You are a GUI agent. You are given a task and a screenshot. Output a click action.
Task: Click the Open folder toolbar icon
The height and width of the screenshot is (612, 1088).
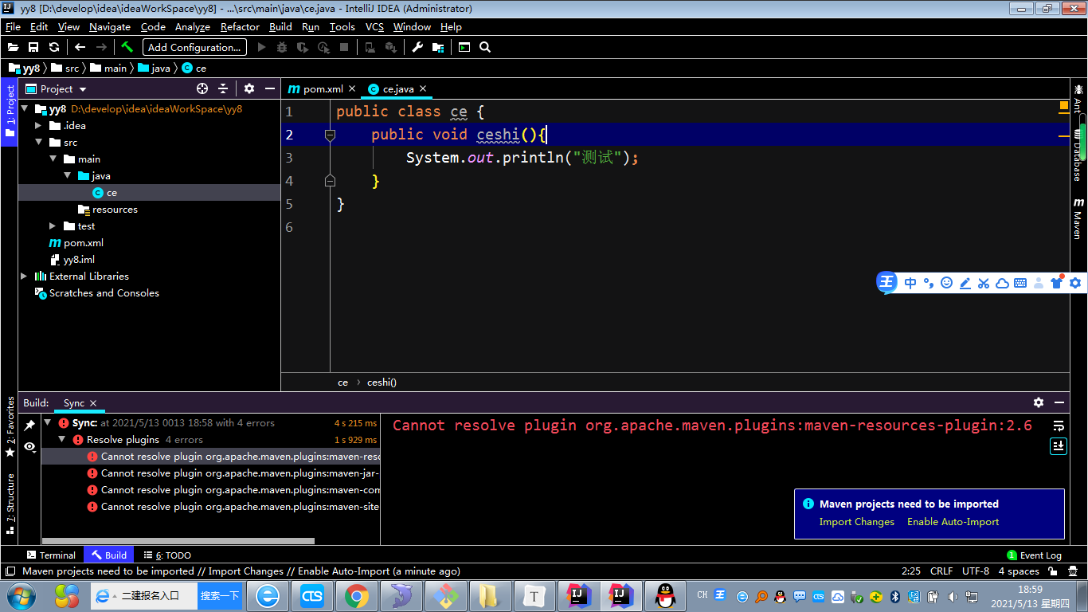point(14,47)
